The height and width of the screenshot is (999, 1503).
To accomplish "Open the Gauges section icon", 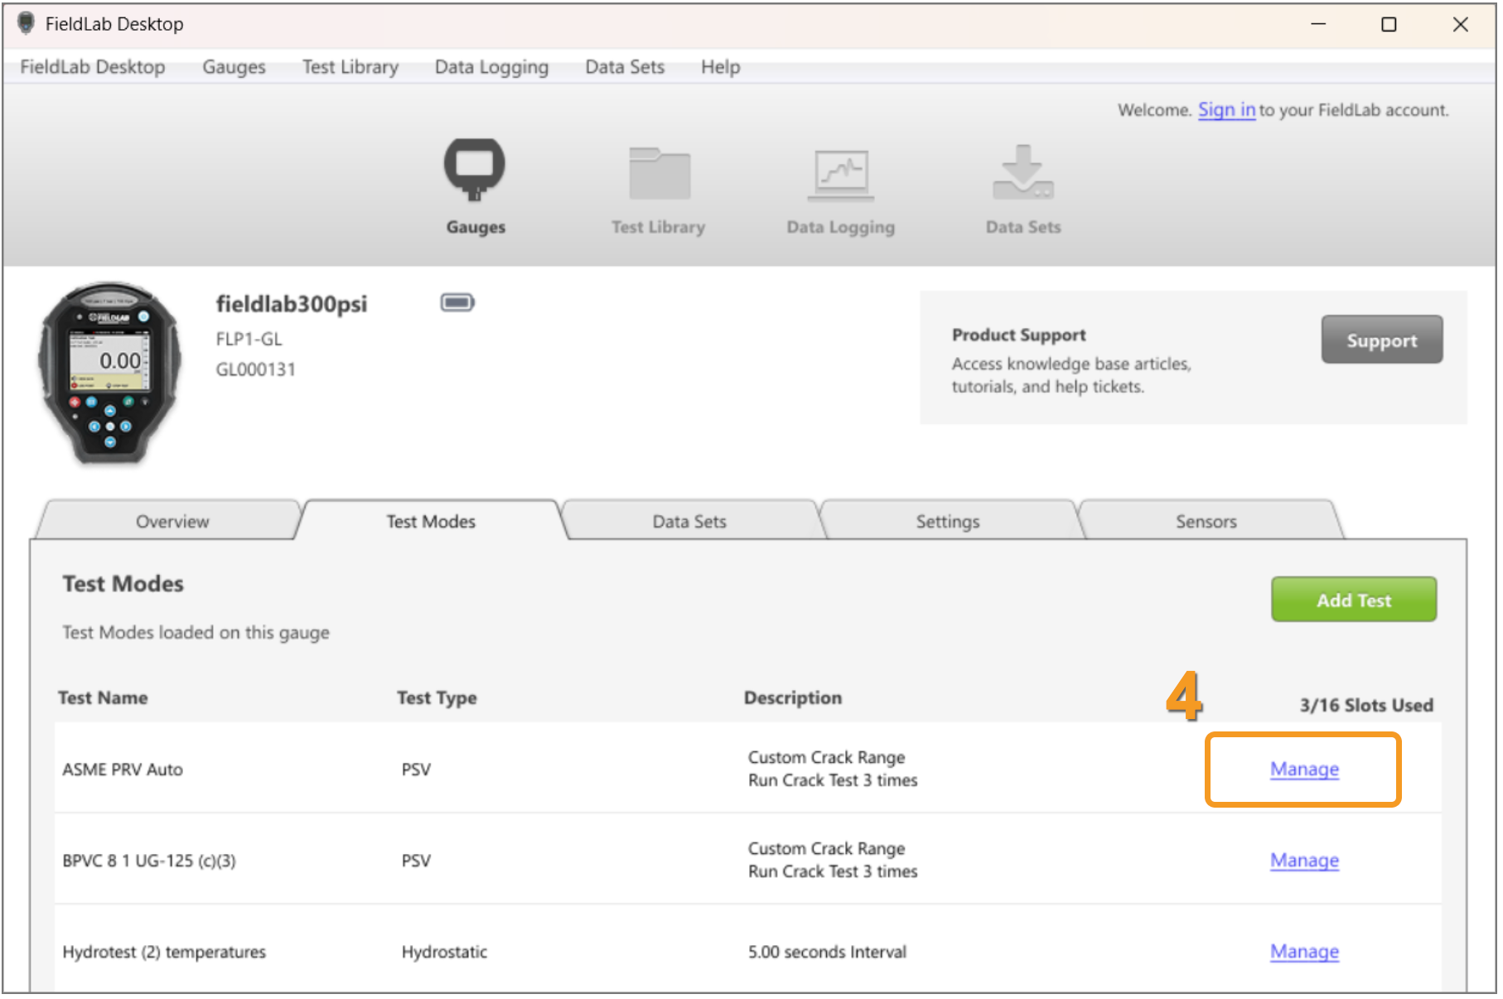I will [475, 170].
